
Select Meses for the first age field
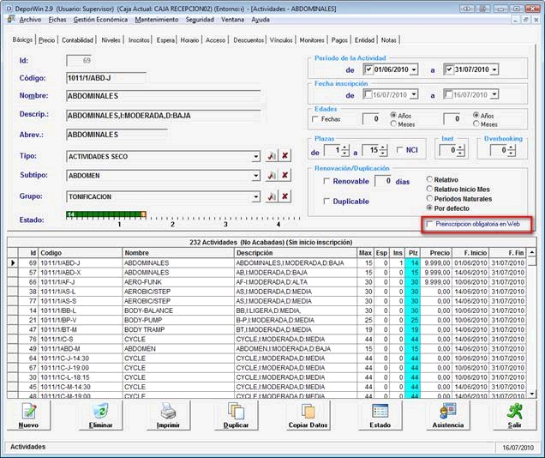(394, 124)
